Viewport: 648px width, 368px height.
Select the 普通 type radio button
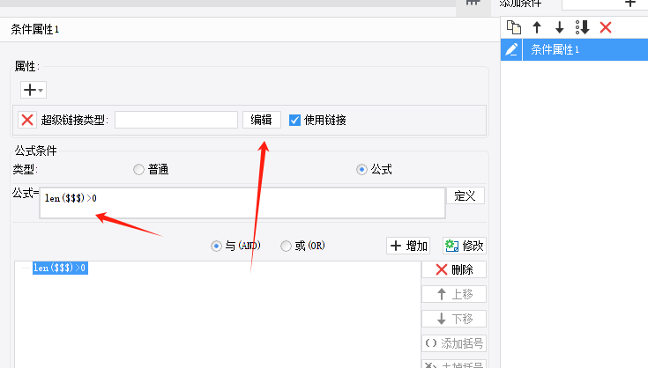(139, 170)
